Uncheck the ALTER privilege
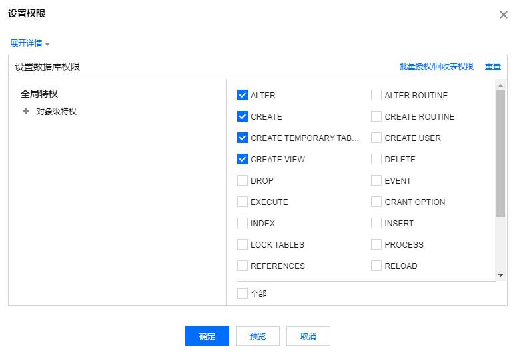The image size is (513, 354). [243, 96]
